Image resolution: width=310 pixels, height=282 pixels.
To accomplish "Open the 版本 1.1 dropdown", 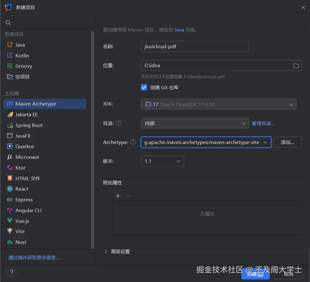I will click(162, 161).
